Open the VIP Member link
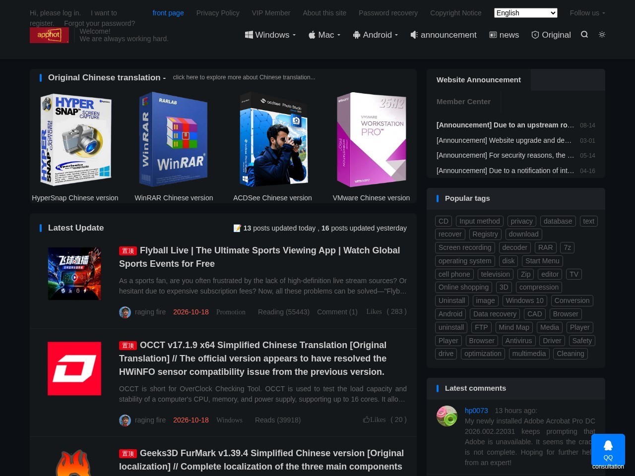 (x=271, y=13)
